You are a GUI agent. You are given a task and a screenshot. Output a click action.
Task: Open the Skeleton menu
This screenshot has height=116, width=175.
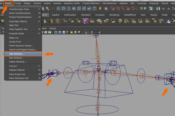124,3
